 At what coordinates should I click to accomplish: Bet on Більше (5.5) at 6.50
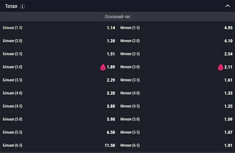(59, 133)
